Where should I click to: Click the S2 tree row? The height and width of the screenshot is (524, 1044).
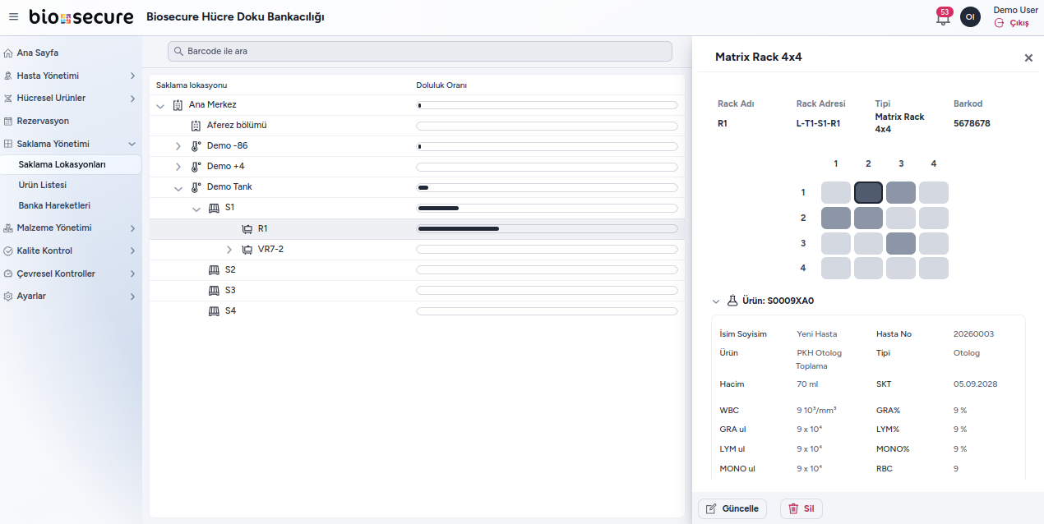pyautogui.click(x=417, y=270)
